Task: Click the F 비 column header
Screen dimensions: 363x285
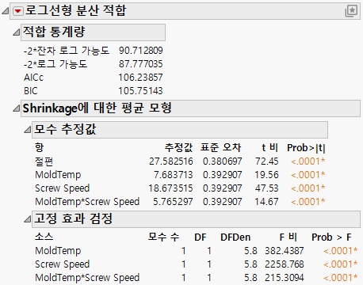Action: pyautogui.click(x=288, y=237)
